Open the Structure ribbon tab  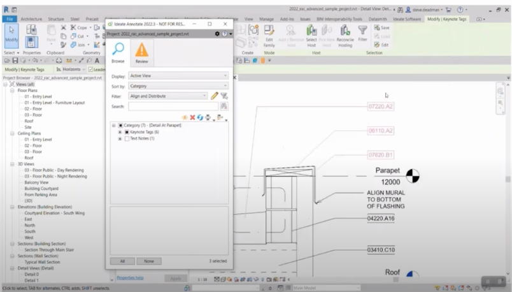pyautogui.click(x=56, y=19)
